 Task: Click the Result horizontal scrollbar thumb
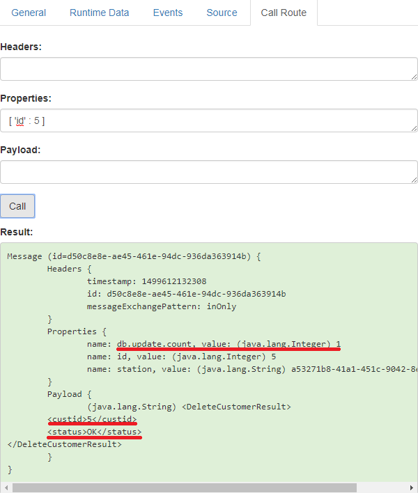pos(185,487)
